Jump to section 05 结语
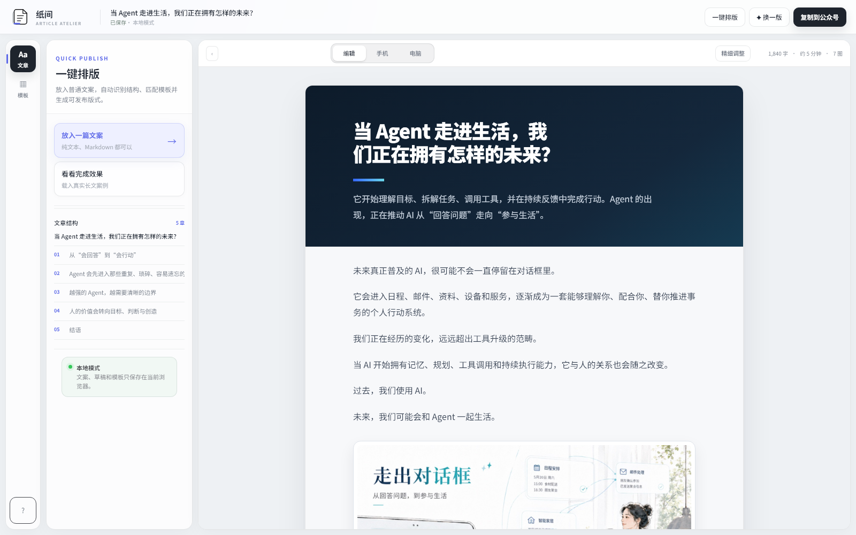The image size is (856, 535). click(119, 330)
